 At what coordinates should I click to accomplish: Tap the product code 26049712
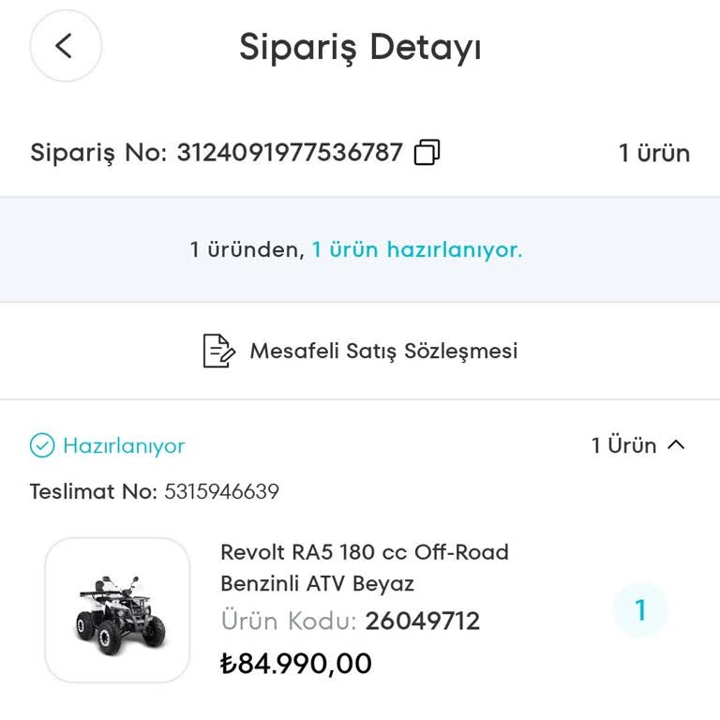422,621
